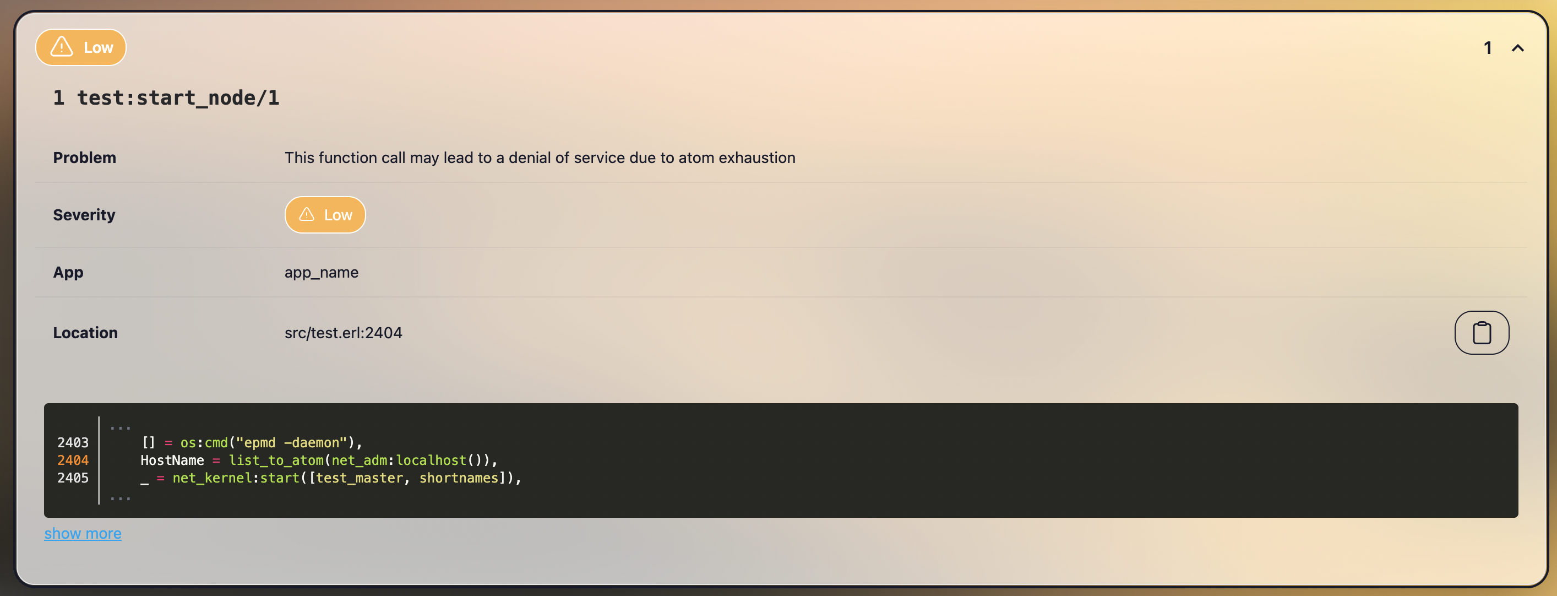The height and width of the screenshot is (596, 1557).
Task: Click the list_to_atom call in the code
Action: pos(276,460)
